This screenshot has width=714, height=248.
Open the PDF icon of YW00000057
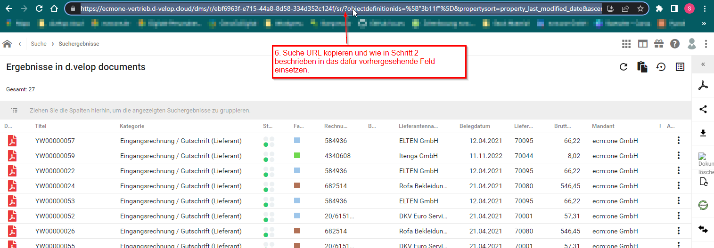[x=12, y=141]
